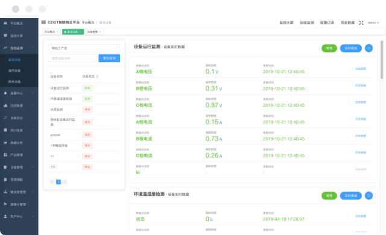Screen dimensions: 386x235
Task: Open 历史数据 in the top navigation
Action: (347, 23)
